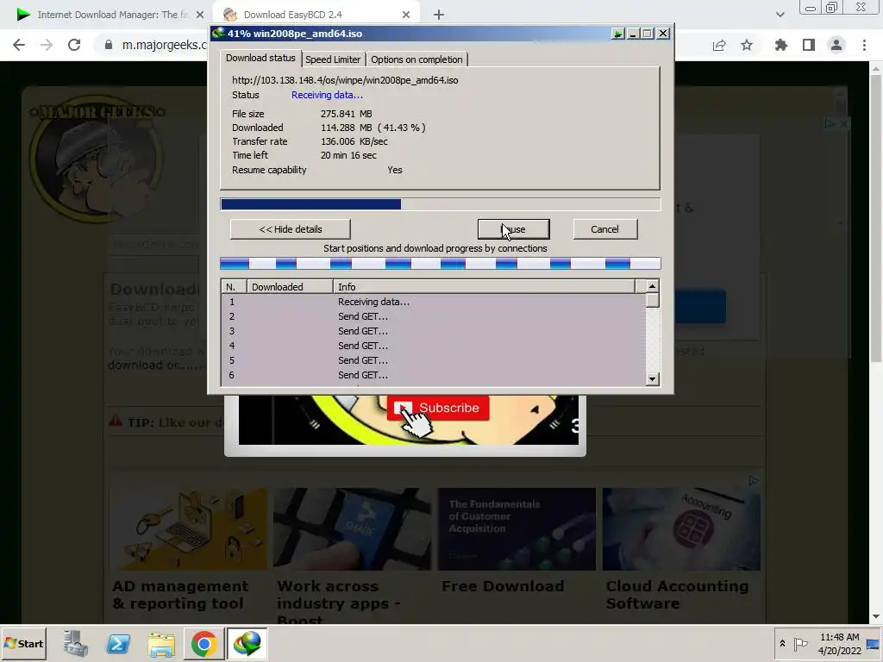883x662 pixels.
Task: Bookmark this page with star icon
Action: pos(747,45)
